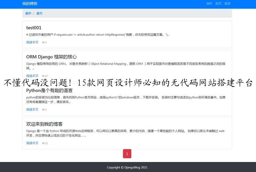Click the view-count eye icon showing 17
Viewport: 256px width, 172px height.
(x=43, y=76)
